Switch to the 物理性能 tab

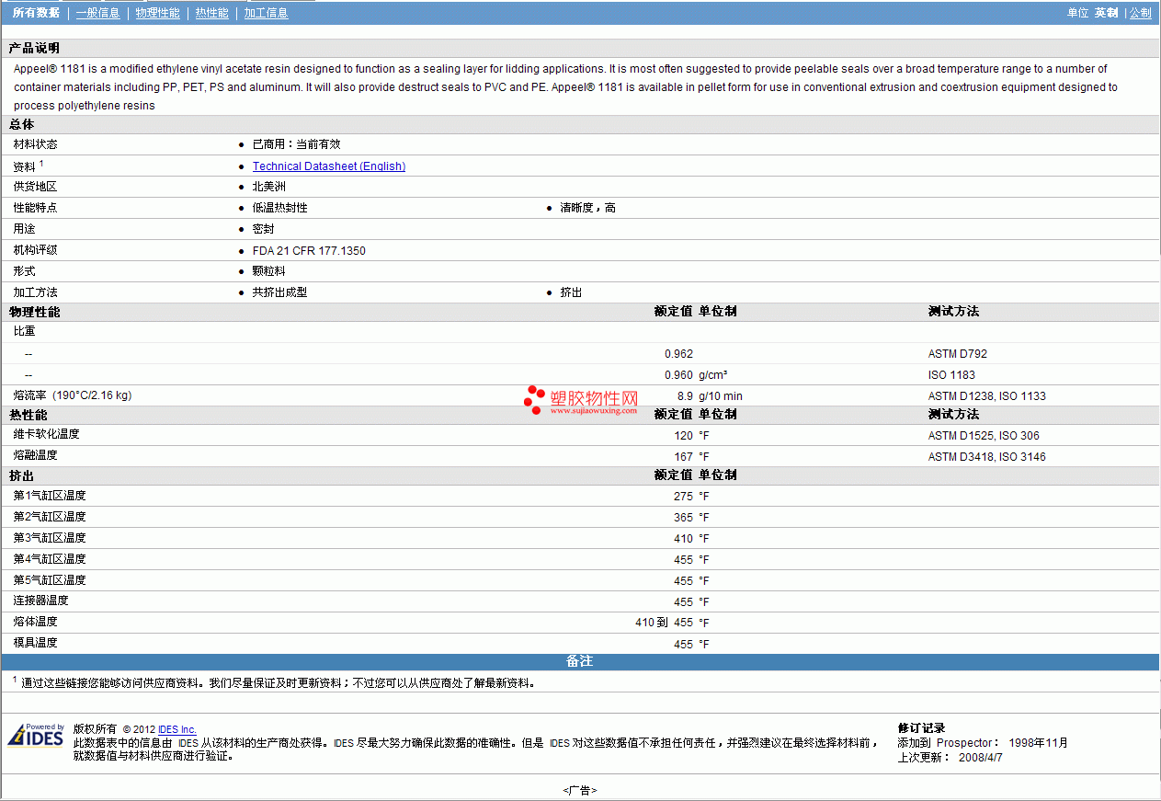[x=158, y=13]
